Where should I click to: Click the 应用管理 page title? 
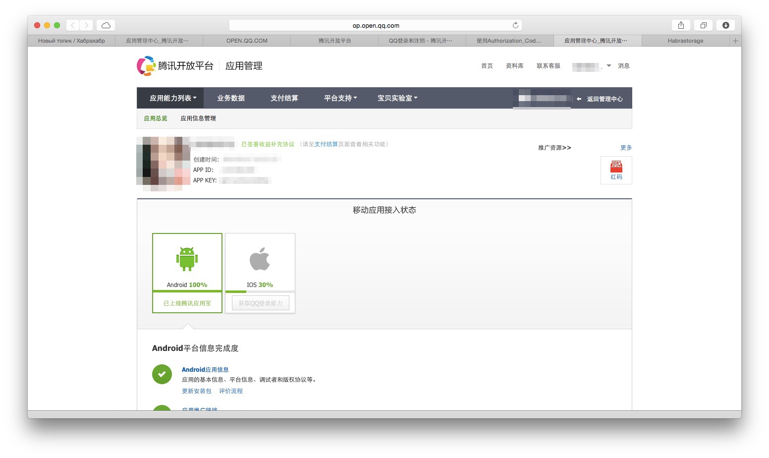point(244,66)
